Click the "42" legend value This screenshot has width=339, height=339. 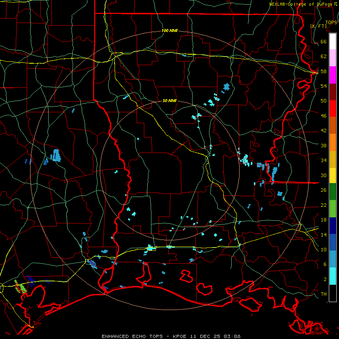[324, 131]
